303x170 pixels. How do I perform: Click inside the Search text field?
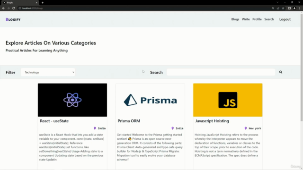coord(221,72)
